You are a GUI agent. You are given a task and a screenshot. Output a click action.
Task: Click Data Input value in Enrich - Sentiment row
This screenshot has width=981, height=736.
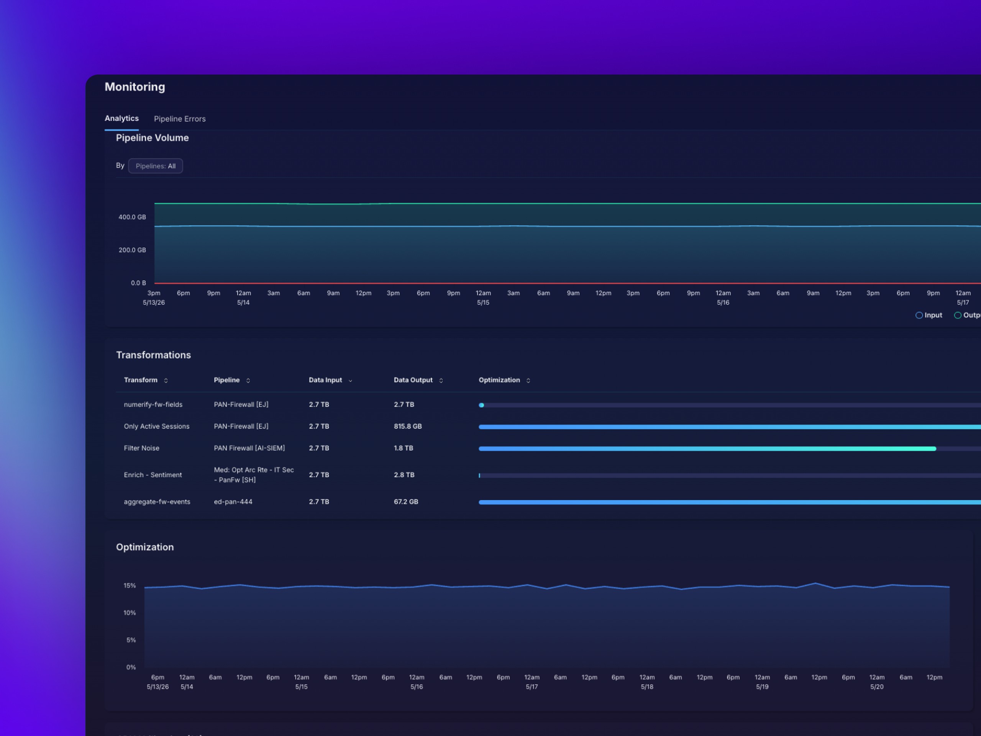(x=319, y=475)
